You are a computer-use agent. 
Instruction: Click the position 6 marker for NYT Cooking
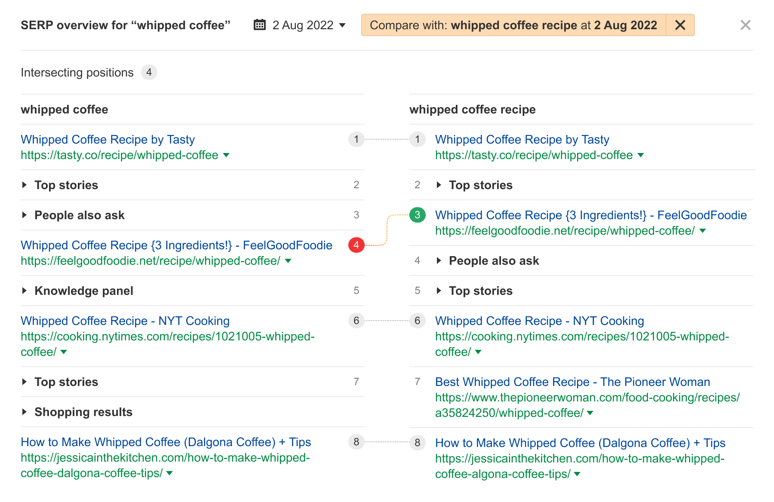[356, 321]
